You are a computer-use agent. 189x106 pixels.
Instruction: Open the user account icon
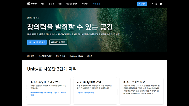click(x=161, y=4)
